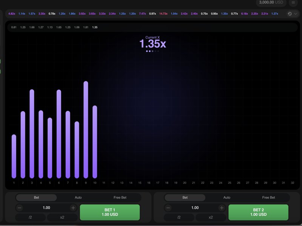Click the white 0.78x history result

(x=52, y=14)
